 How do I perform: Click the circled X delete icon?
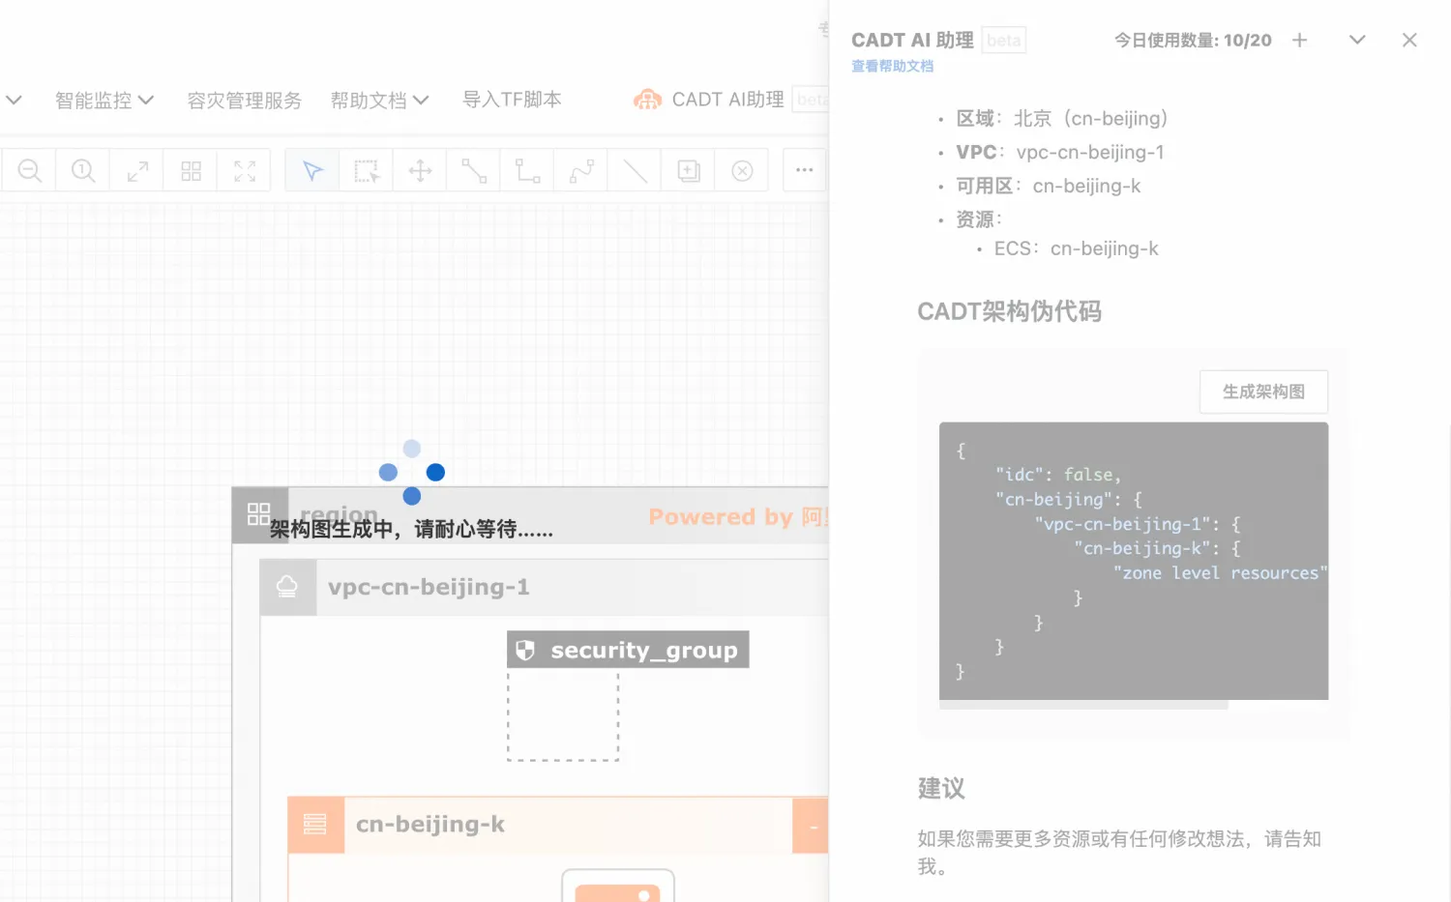[742, 171]
